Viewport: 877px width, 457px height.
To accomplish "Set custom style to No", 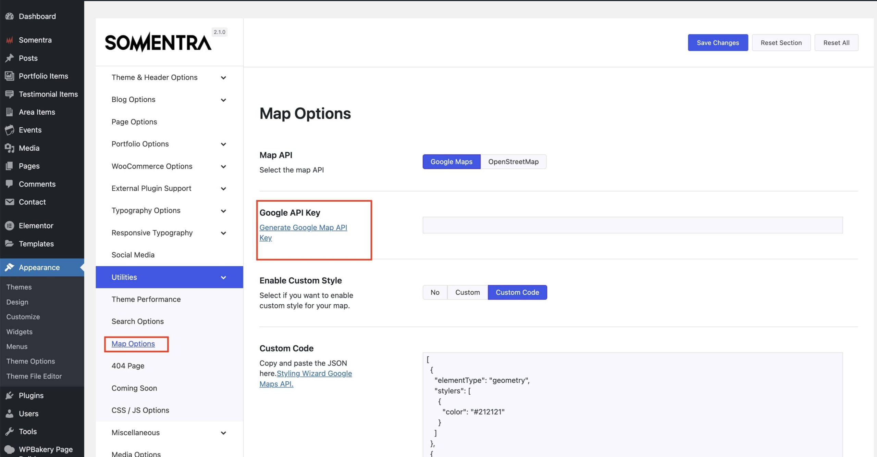I will pos(435,292).
